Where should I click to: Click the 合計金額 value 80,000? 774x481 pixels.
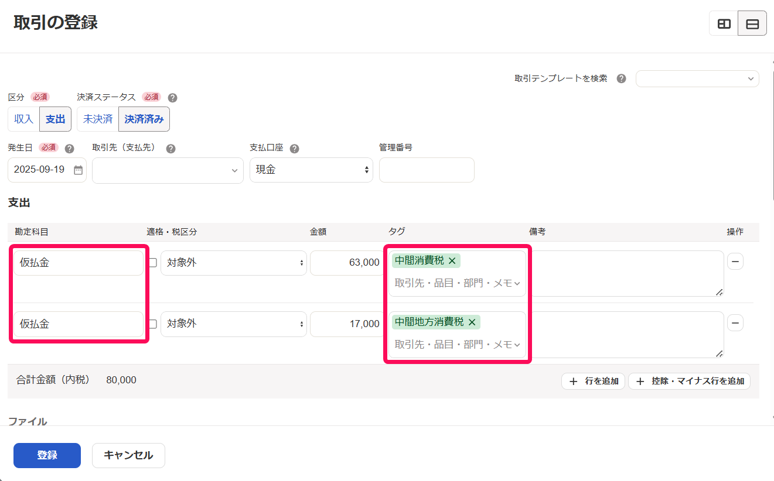[121, 380]
